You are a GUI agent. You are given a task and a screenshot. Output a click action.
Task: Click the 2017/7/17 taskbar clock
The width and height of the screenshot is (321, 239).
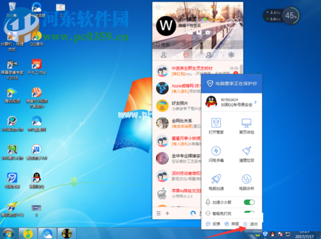click(304, 235)
